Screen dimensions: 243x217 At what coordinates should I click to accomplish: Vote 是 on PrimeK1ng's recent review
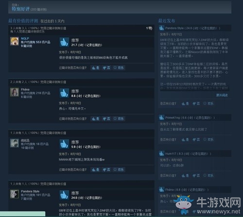pos(185,139)
